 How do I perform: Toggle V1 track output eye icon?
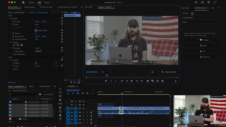tap(83, 108)
